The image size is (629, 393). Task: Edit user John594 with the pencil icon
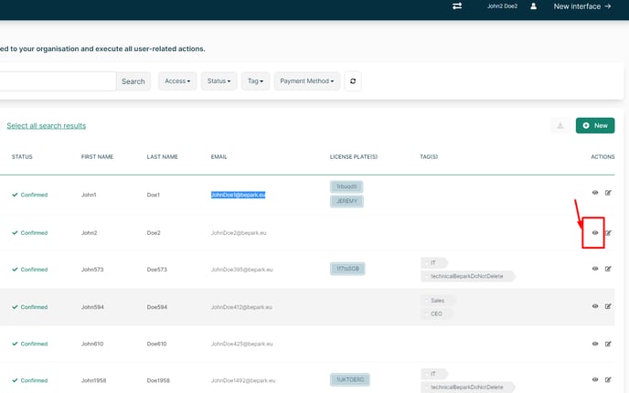coord(608,306)
